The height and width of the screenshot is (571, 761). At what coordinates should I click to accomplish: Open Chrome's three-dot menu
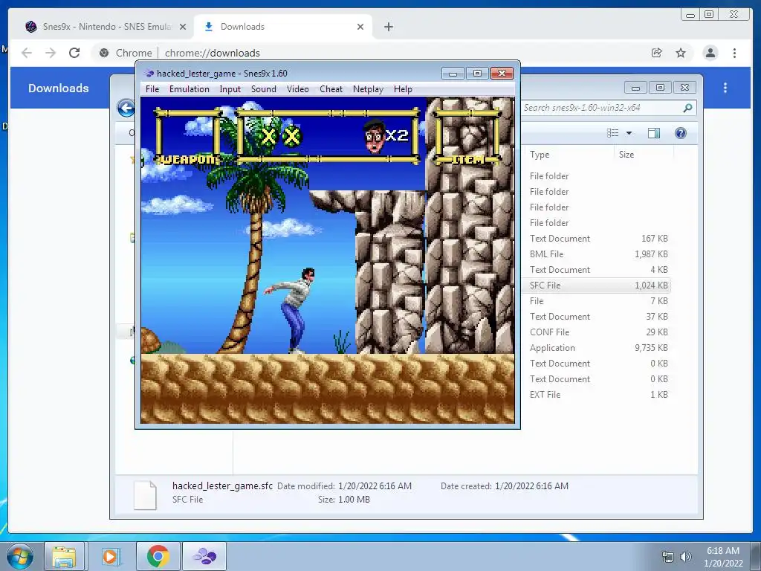[734, 53]
